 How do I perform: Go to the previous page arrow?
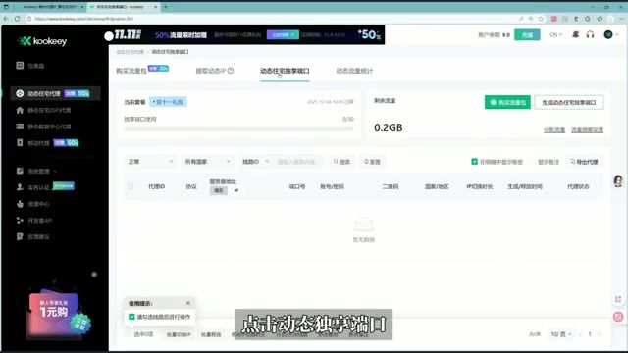point(580,334)
